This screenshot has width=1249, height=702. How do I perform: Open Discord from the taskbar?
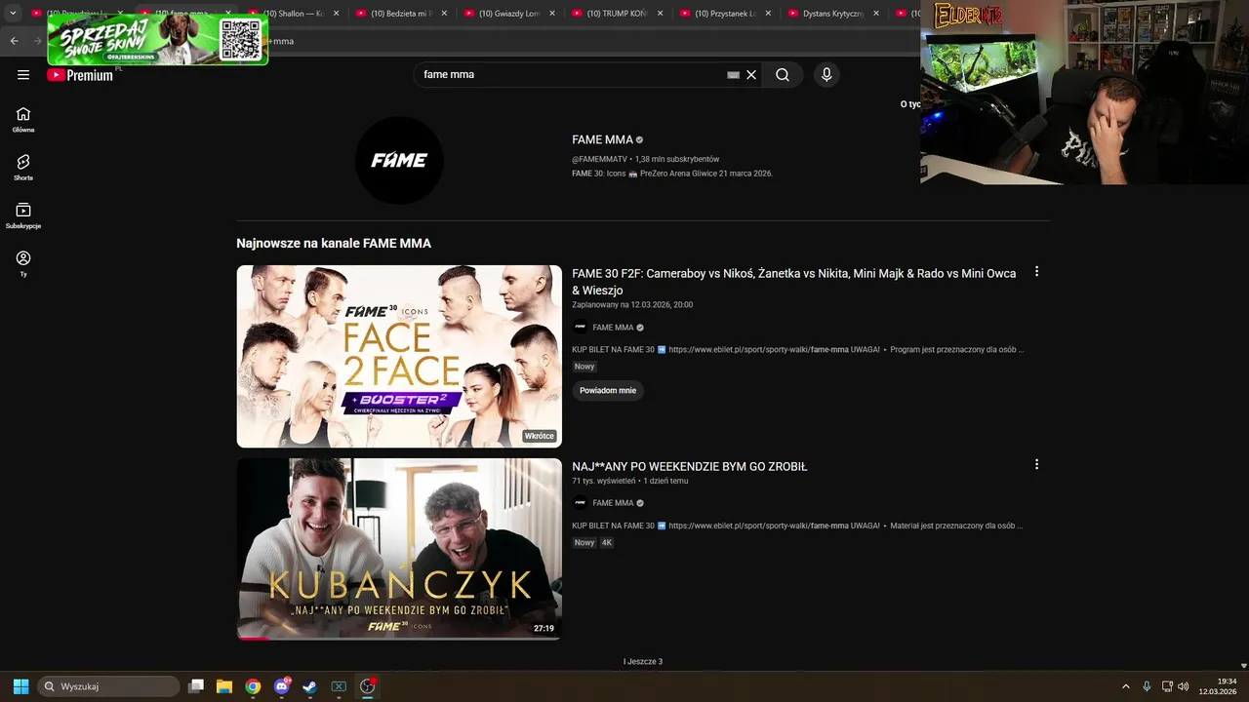(x=282, y=686)
